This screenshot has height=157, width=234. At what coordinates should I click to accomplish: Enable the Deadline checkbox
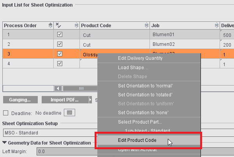click(5, 113)
